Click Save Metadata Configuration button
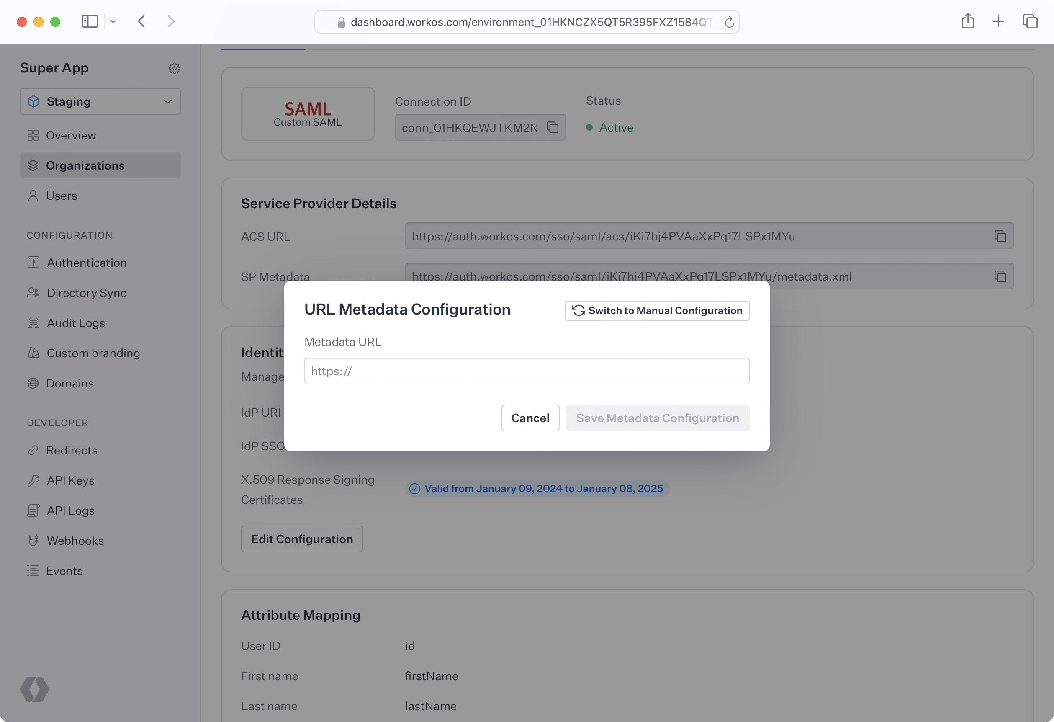This screenshot has height=722, width=1054. [657, 418]
